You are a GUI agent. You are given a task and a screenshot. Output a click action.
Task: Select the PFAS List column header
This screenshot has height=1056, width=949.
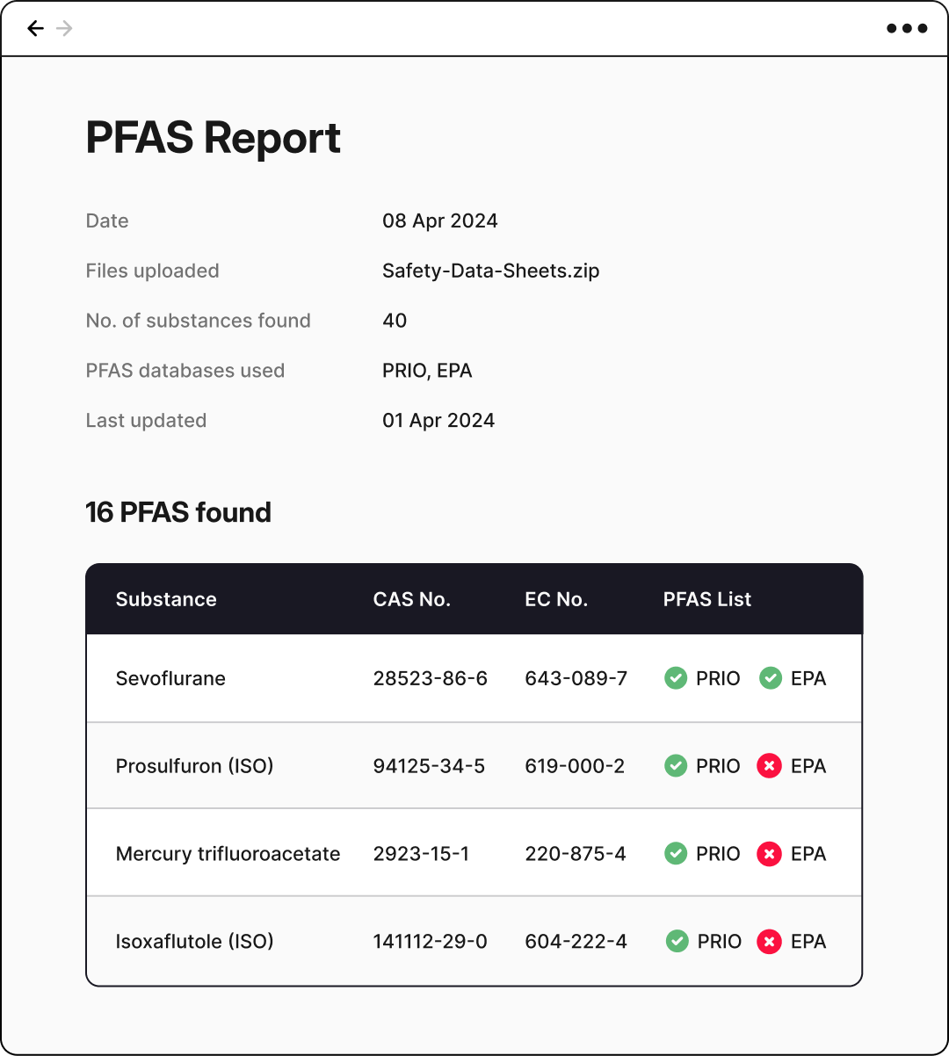tap(707, 599)
